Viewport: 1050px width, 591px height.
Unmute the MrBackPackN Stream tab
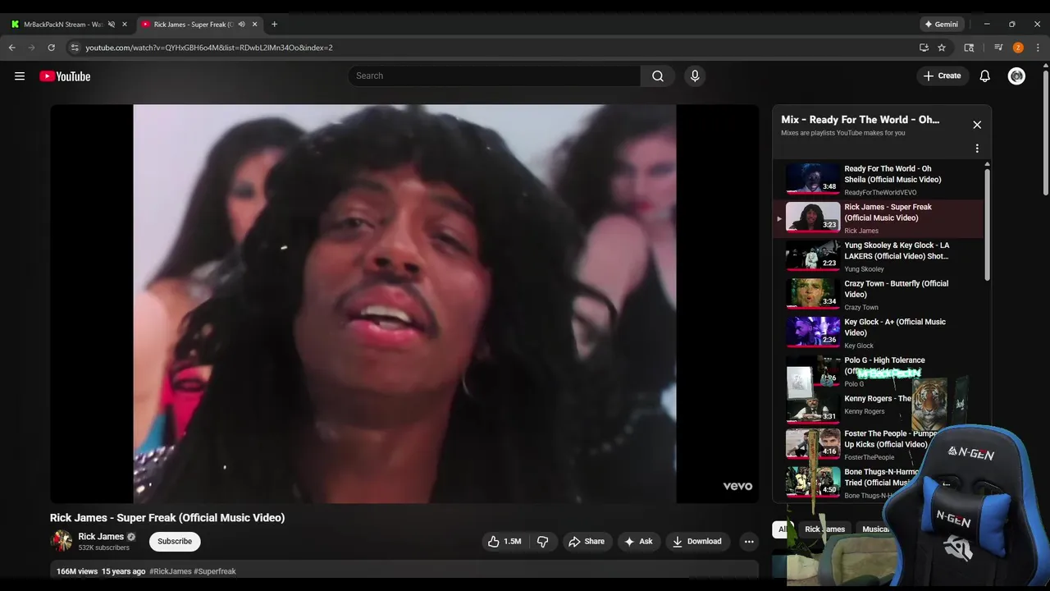coord(112,25)
